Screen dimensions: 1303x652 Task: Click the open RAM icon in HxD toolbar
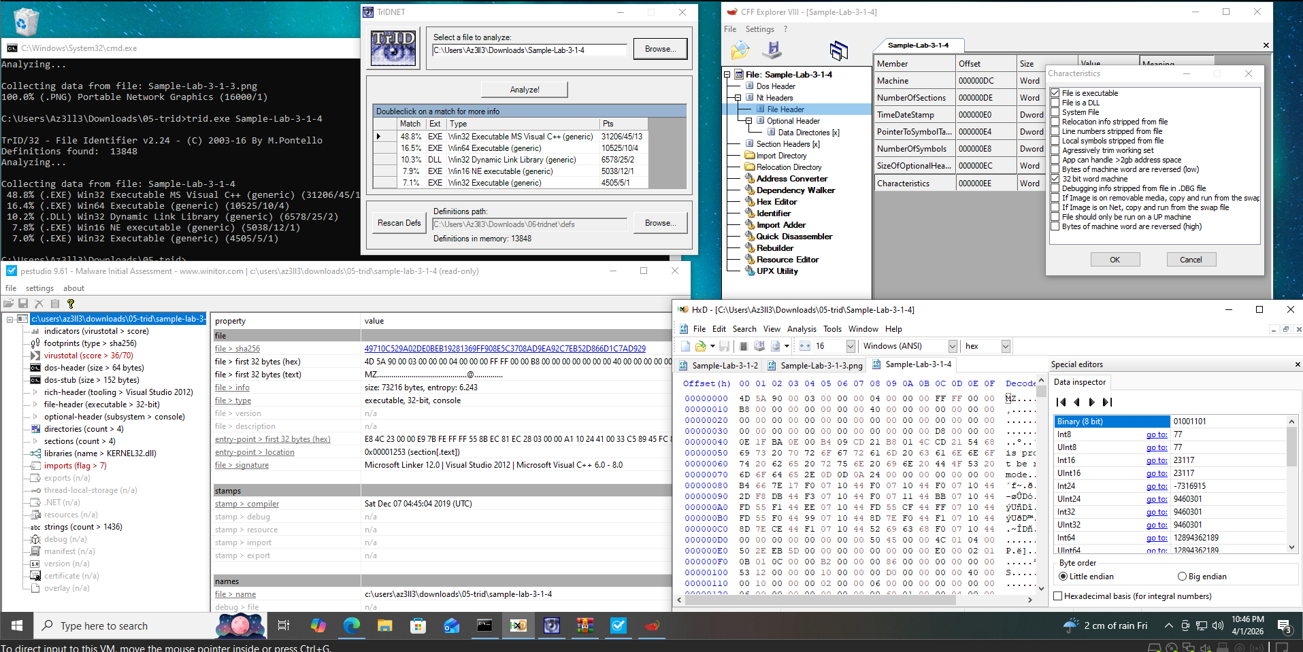[744, 346]
